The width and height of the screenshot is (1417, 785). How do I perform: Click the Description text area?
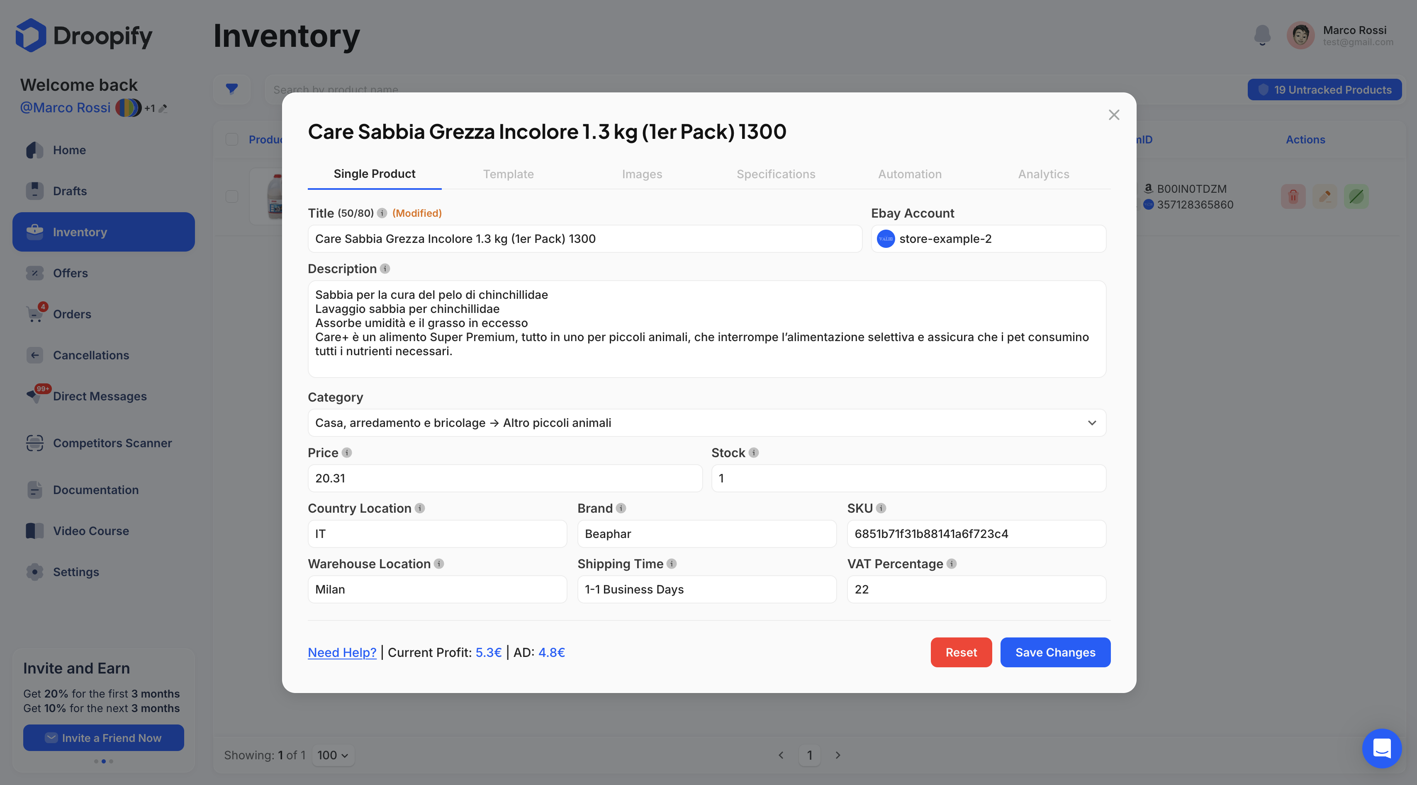[707, 329]
